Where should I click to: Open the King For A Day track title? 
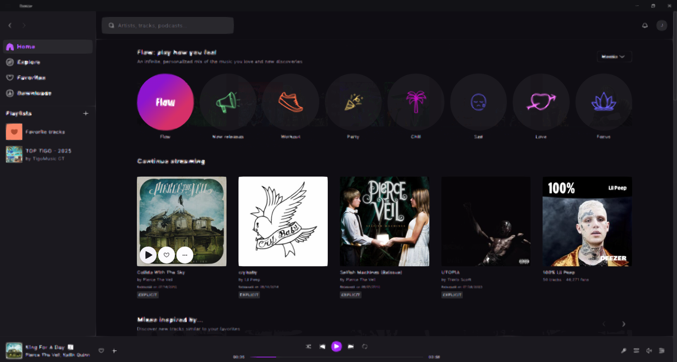(45, 347)
